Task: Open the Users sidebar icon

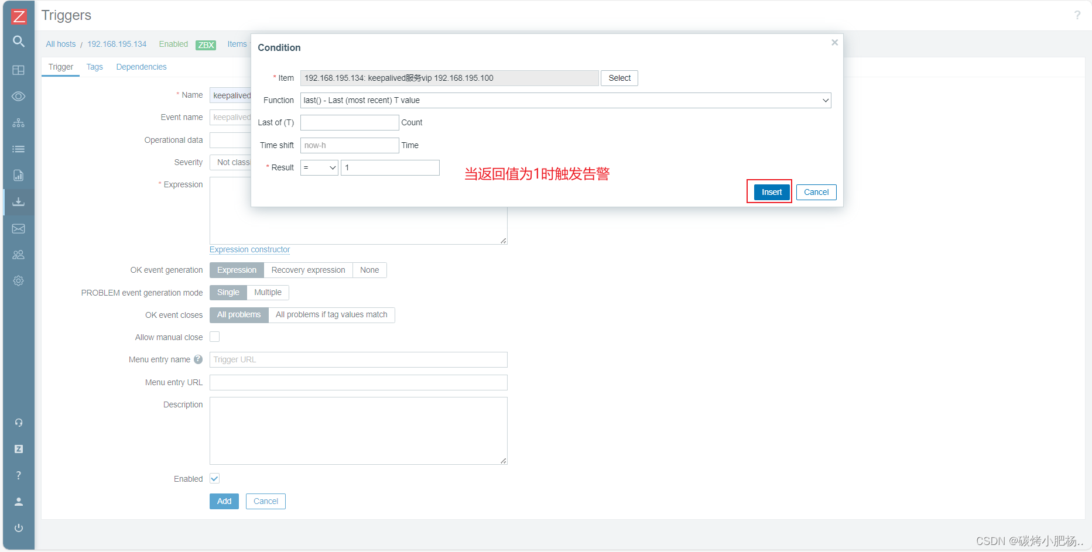Action: [x=19, y=255]
